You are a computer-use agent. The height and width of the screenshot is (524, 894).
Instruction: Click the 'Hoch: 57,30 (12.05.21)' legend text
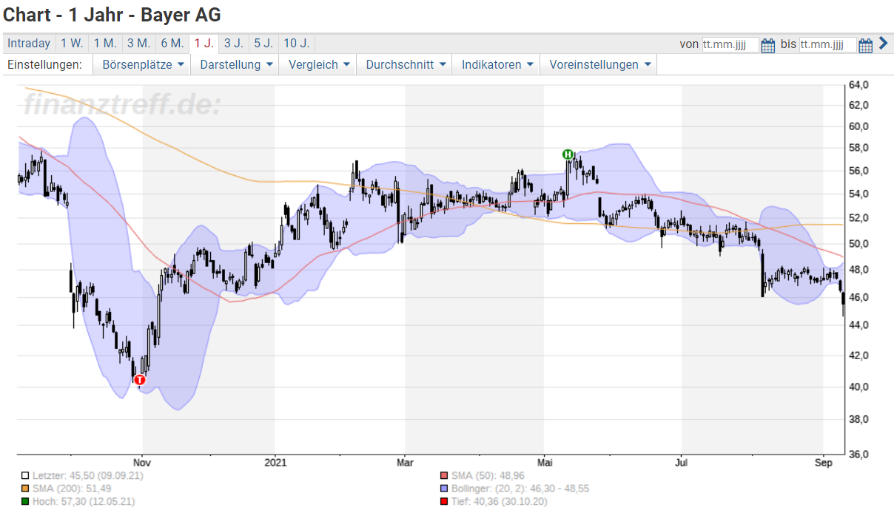click(x=84, y=502)
